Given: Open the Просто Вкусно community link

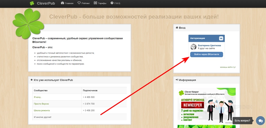Looking at the screenshot, I should (42, 104).
